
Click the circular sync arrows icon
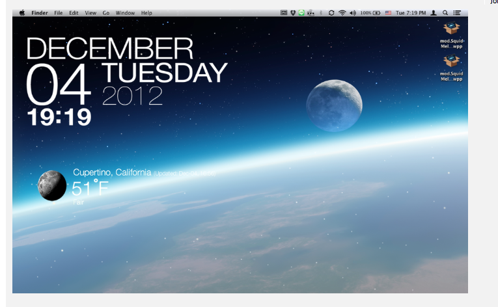(331, 13)
